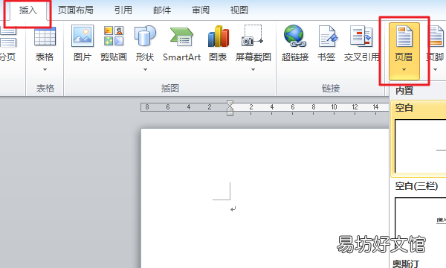The image size is (446, 268).
Task: Click the 形状 shapes icon
Action: (x=145, y=36)
